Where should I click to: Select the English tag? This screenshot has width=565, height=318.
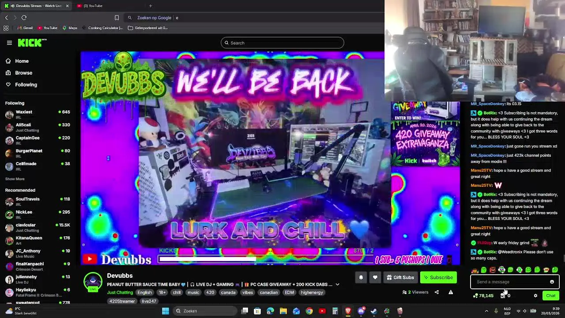click(x=144, y=292)
